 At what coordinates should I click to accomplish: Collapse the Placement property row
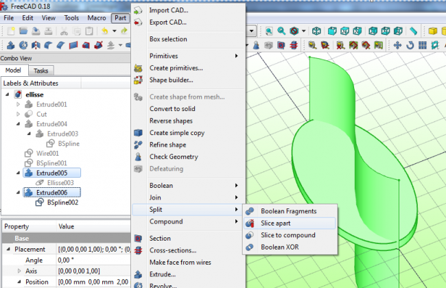point(8,250)
